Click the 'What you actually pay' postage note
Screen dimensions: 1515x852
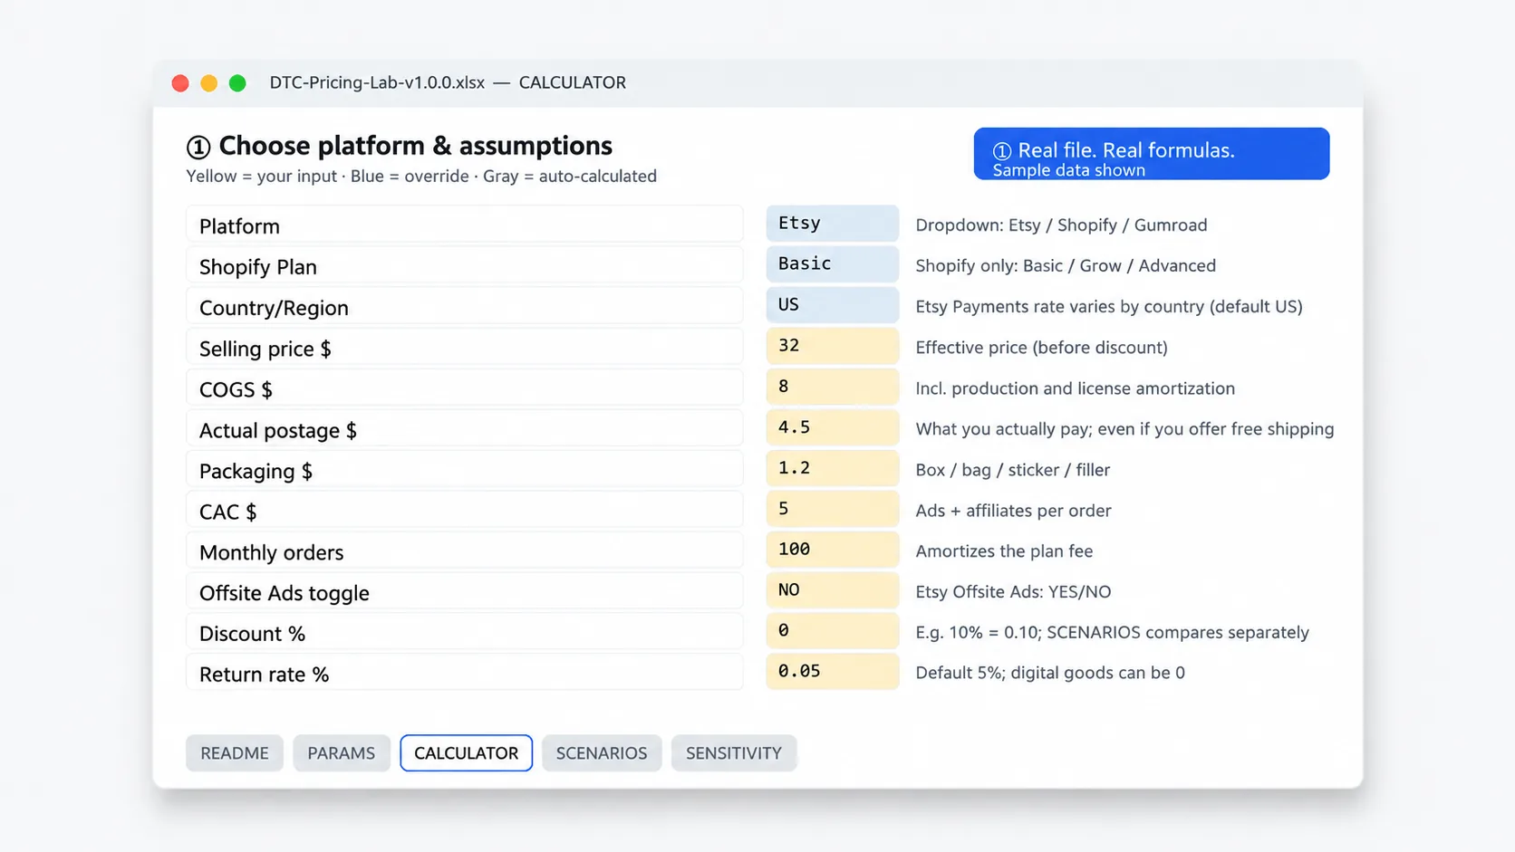(x=1124, y=428)
